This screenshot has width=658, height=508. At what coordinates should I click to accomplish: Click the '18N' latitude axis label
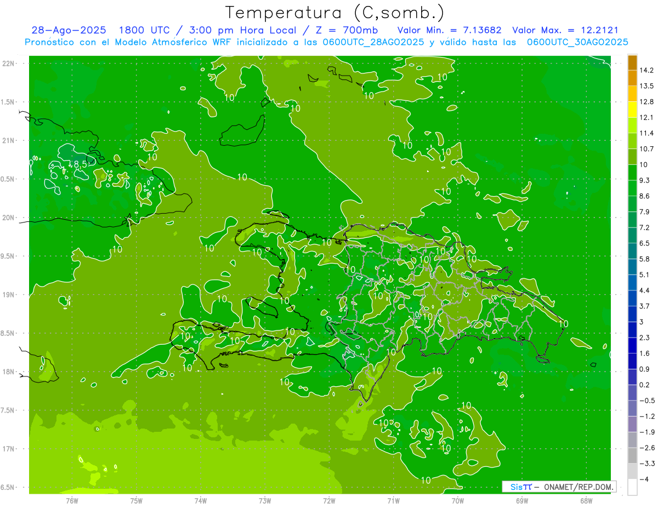8,372
